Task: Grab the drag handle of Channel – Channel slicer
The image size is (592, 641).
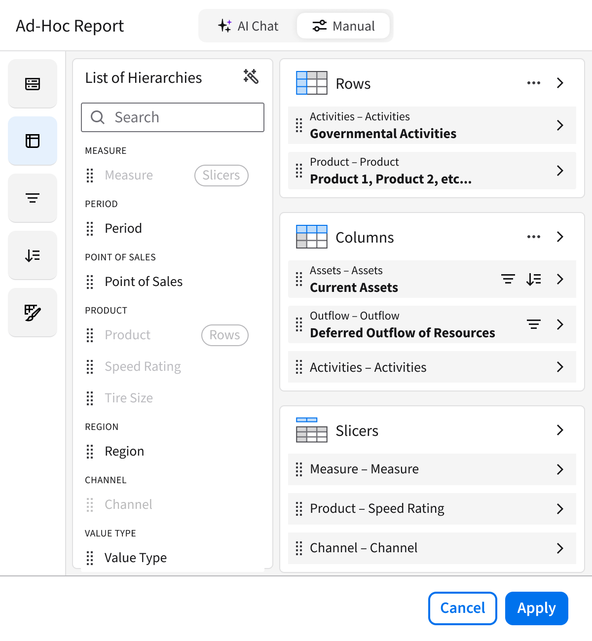Action: coord(299,548)
